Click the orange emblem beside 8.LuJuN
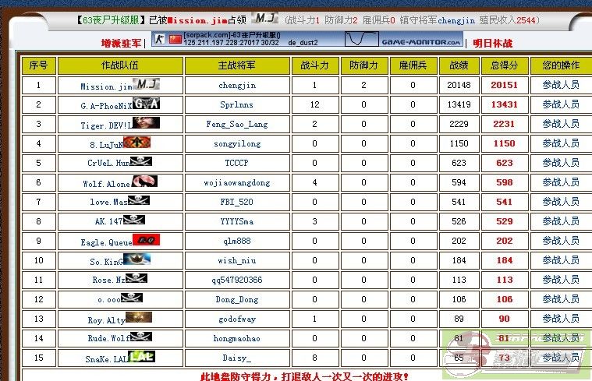 [x=136, y=143]
